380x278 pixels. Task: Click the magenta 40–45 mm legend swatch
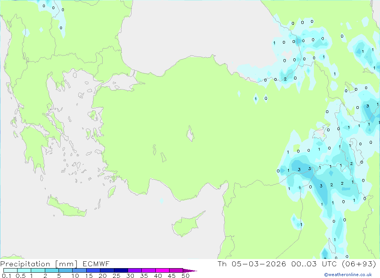pyautogui.click(x=162, y=270)
